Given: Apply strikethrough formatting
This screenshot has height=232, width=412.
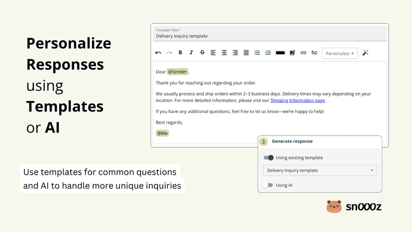Looking at the screenshot, I should pos(202,53).
